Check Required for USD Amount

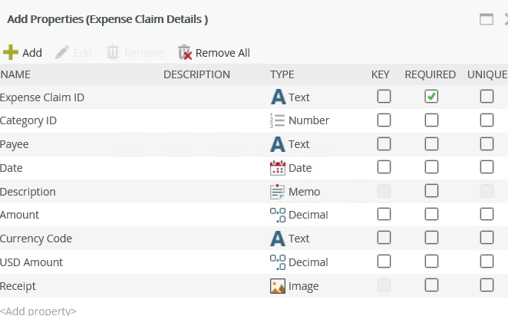click(432, 262)
